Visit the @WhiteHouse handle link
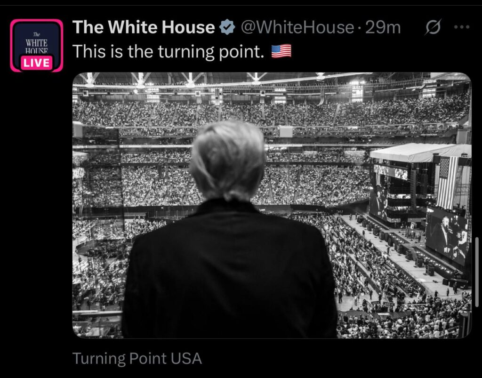Viewport: 482px width, 378px height. tap(297, 28)
